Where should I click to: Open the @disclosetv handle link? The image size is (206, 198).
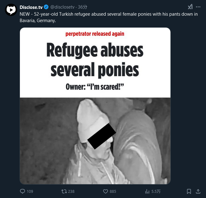click(63, 7)
